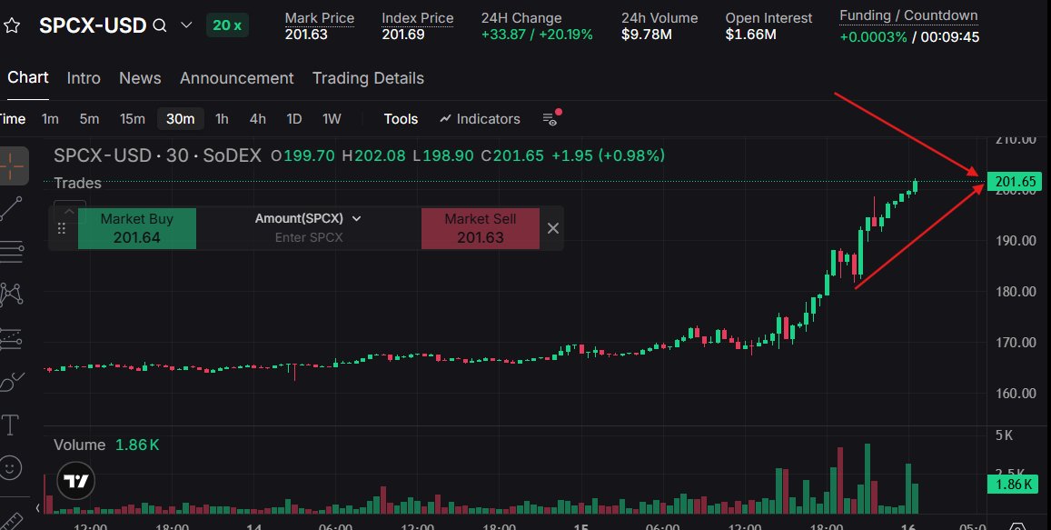Viewport: 1051px width, 530px height.
Task: Click the TradingView logo
Action: click(75, 481)
